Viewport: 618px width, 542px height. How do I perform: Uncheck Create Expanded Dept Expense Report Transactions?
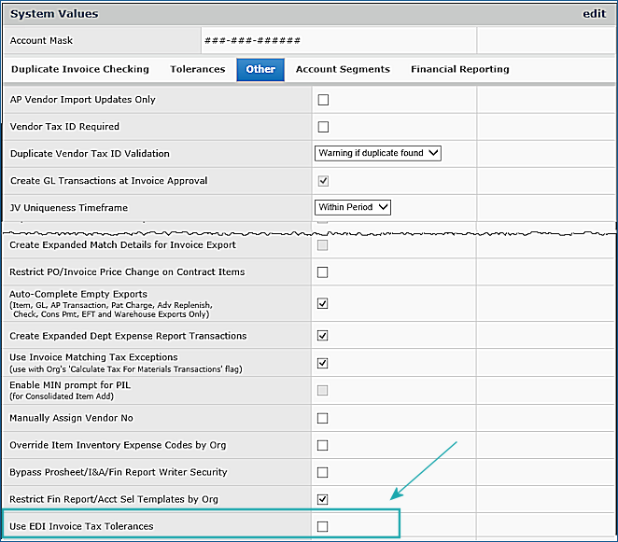[x=323, y=336]
